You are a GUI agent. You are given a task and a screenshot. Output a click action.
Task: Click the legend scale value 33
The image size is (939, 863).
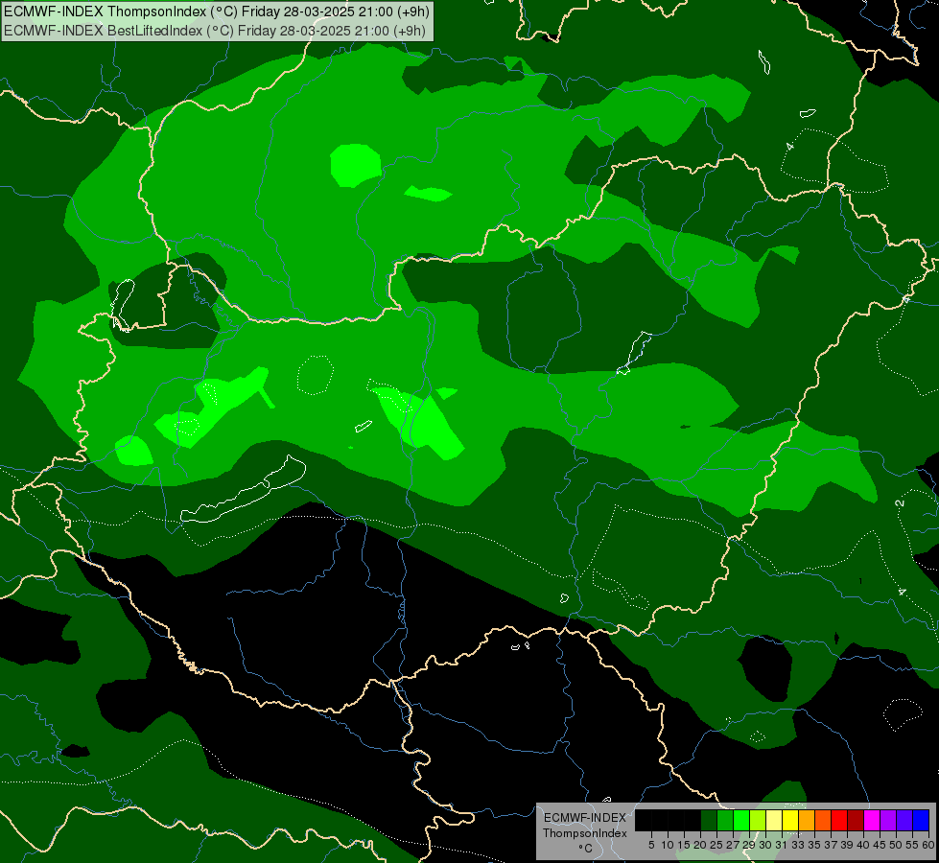pos(798,845)
